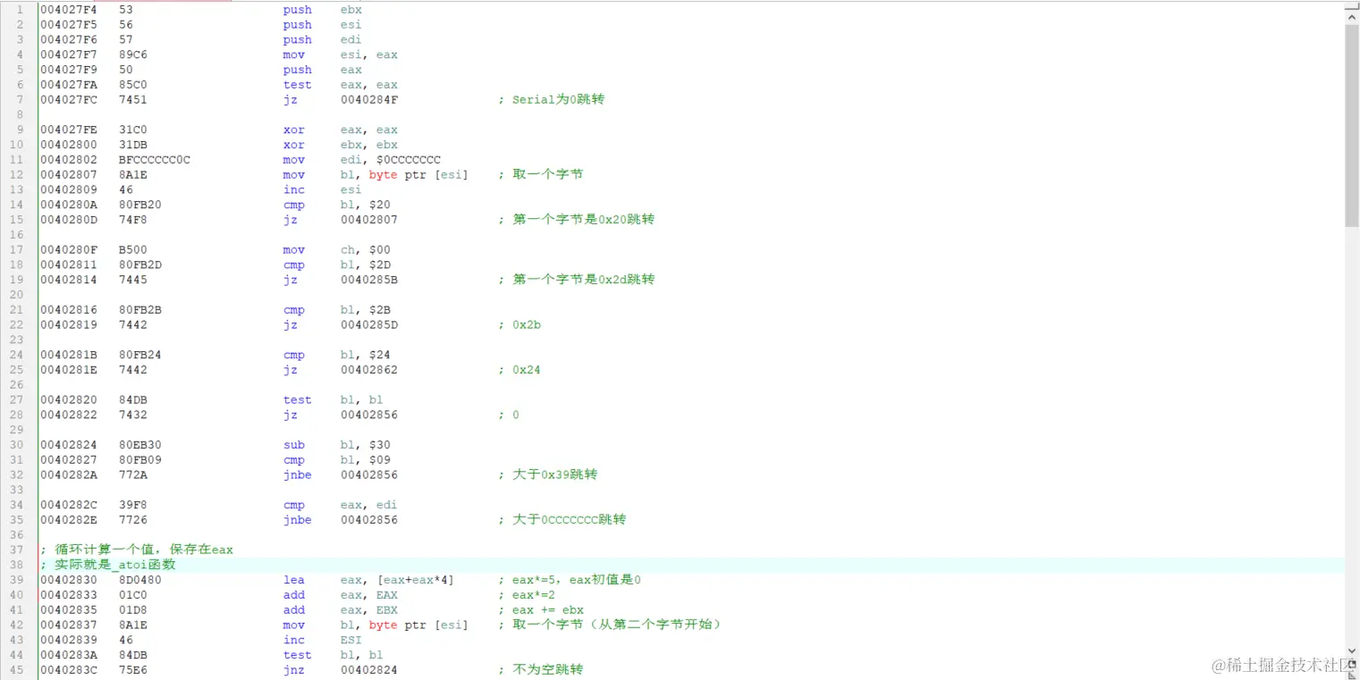1360x680 pixels.
Task: Click the comment "大于0x39跳转"
Action: coord(554,474)
